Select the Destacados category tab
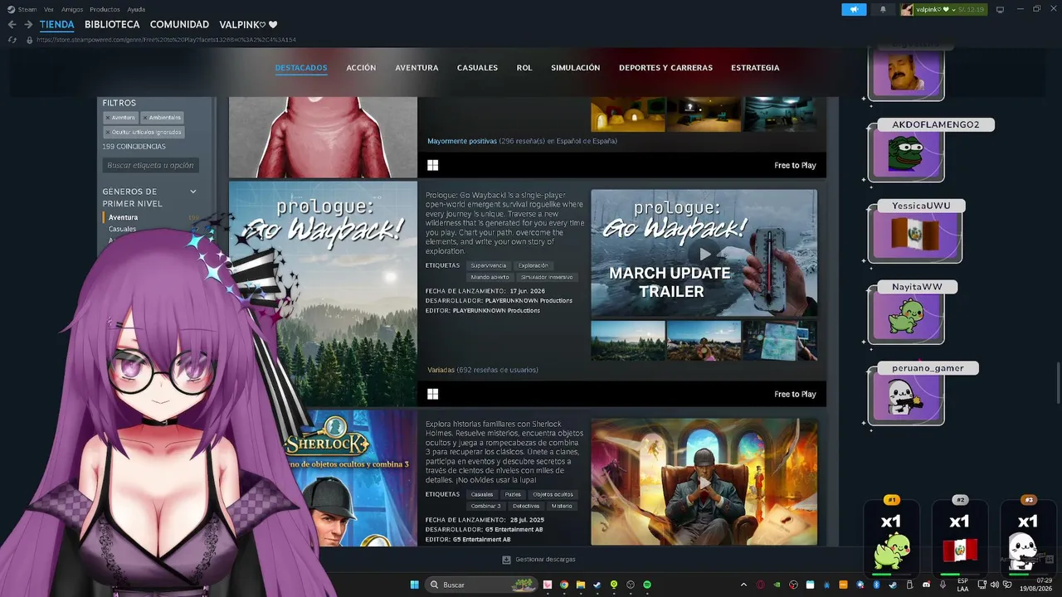The image size is (1062, 597). (301, 68)
